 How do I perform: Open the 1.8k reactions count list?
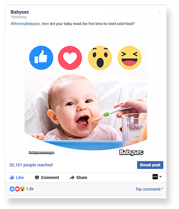pos(30,189)
